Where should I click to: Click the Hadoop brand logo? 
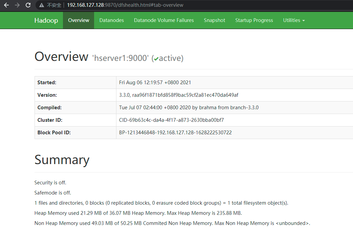tap(46, 20)
